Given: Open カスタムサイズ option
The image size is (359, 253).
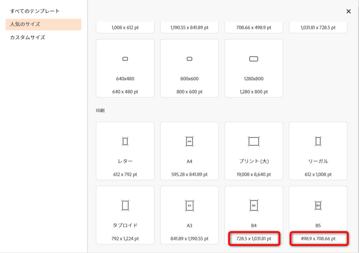Looking at the screenshot, I should coord(28,38).
